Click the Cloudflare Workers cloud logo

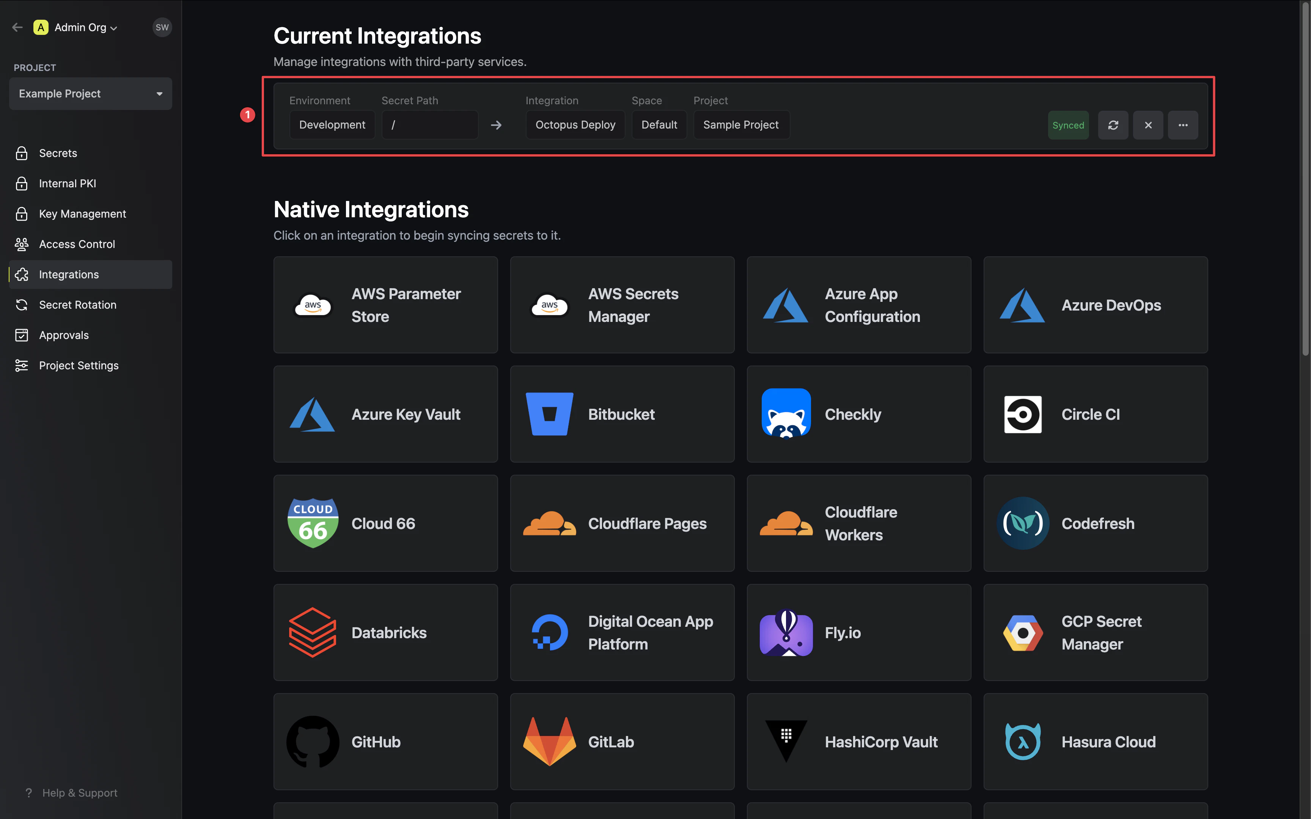(786, 523)
